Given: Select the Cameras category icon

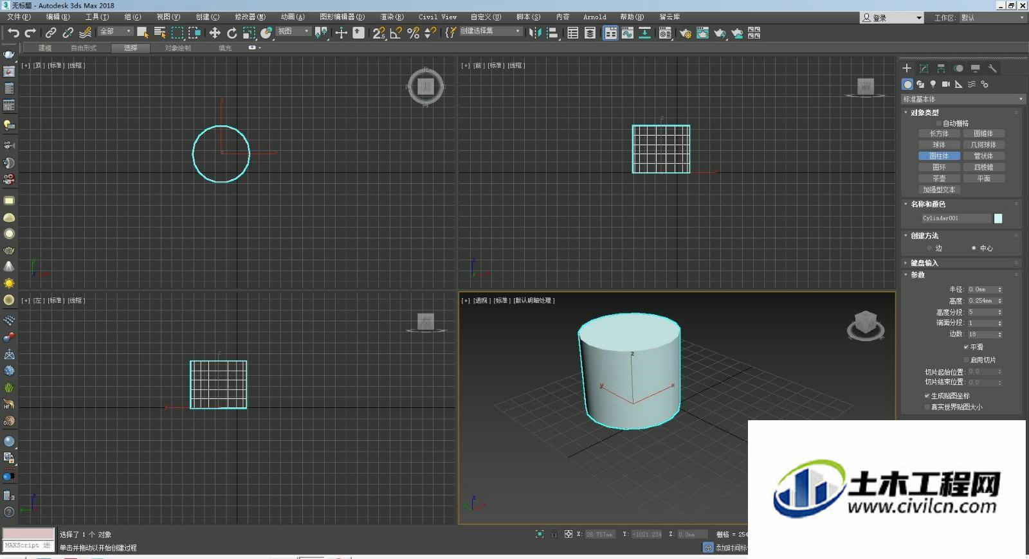Looking at the screenshot, I should [946, 84].
